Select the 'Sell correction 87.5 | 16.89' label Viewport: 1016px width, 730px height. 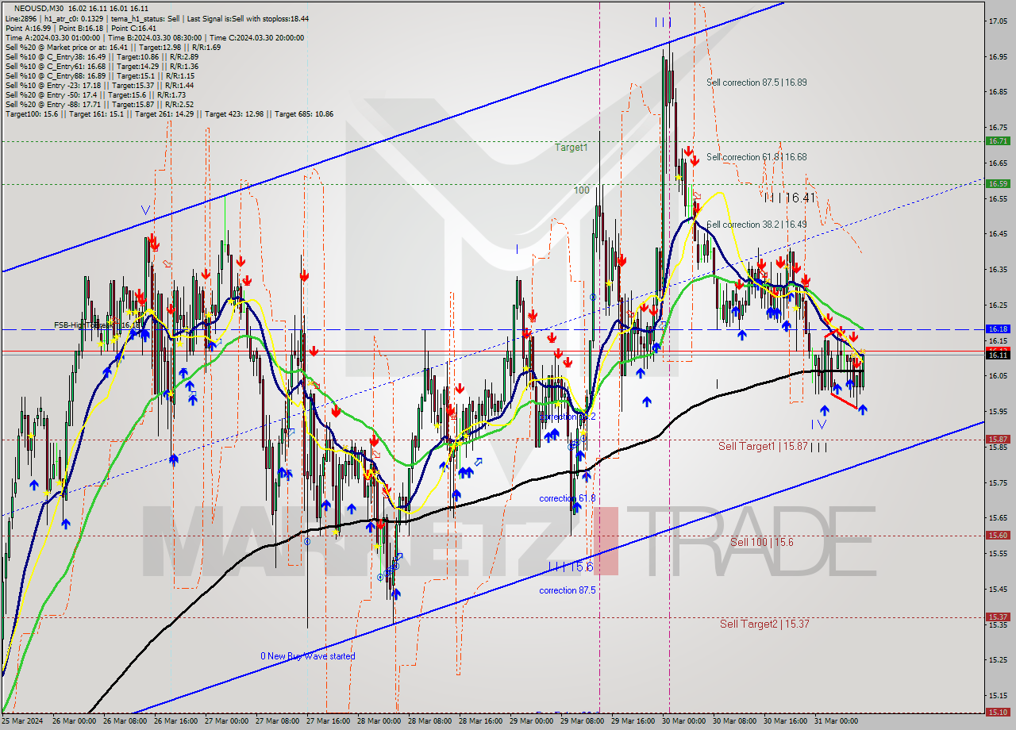point(756,83)
